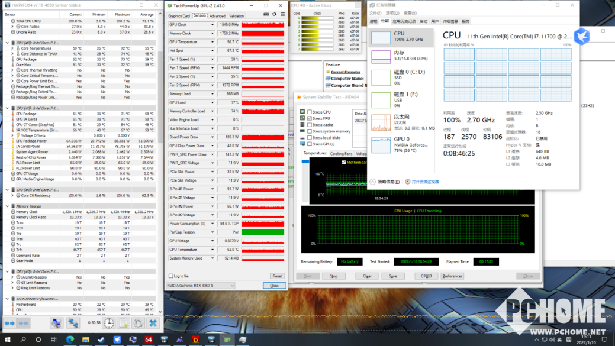
Task: Enable Log to file in GPU-Z
Action: tap(170, 276)
